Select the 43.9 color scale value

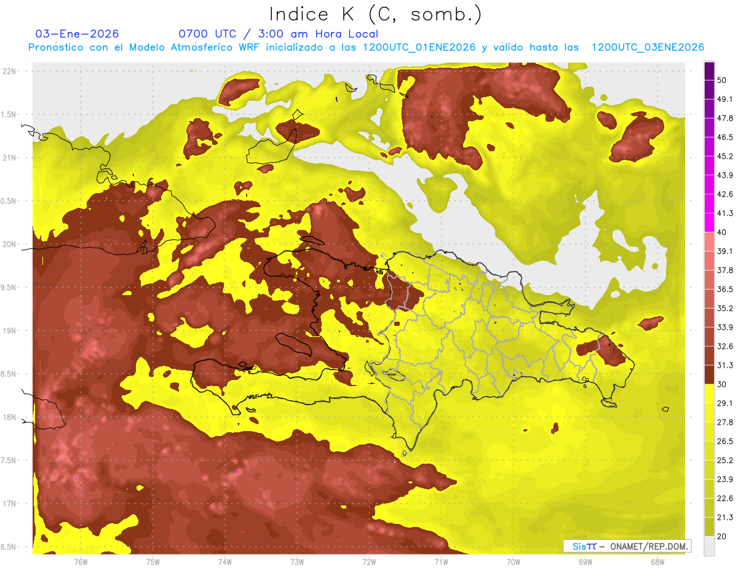click(725, 175)
